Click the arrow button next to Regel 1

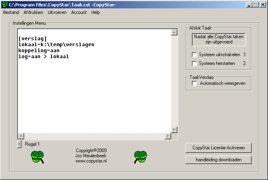pyautogui.click(x=19, y=144)
